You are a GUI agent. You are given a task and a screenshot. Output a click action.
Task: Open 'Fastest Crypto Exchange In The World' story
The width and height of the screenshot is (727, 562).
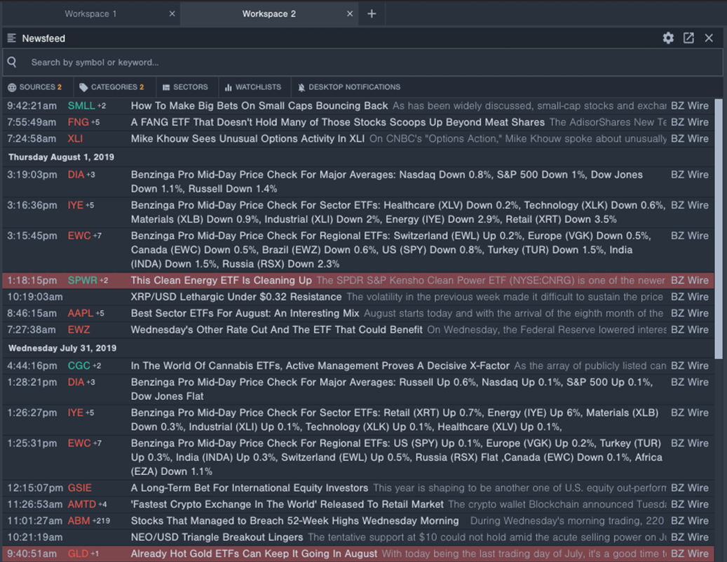[287, 504]
